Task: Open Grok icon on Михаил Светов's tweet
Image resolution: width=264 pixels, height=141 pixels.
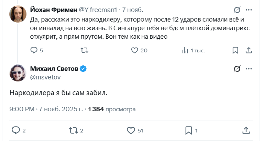Action: 237,69
